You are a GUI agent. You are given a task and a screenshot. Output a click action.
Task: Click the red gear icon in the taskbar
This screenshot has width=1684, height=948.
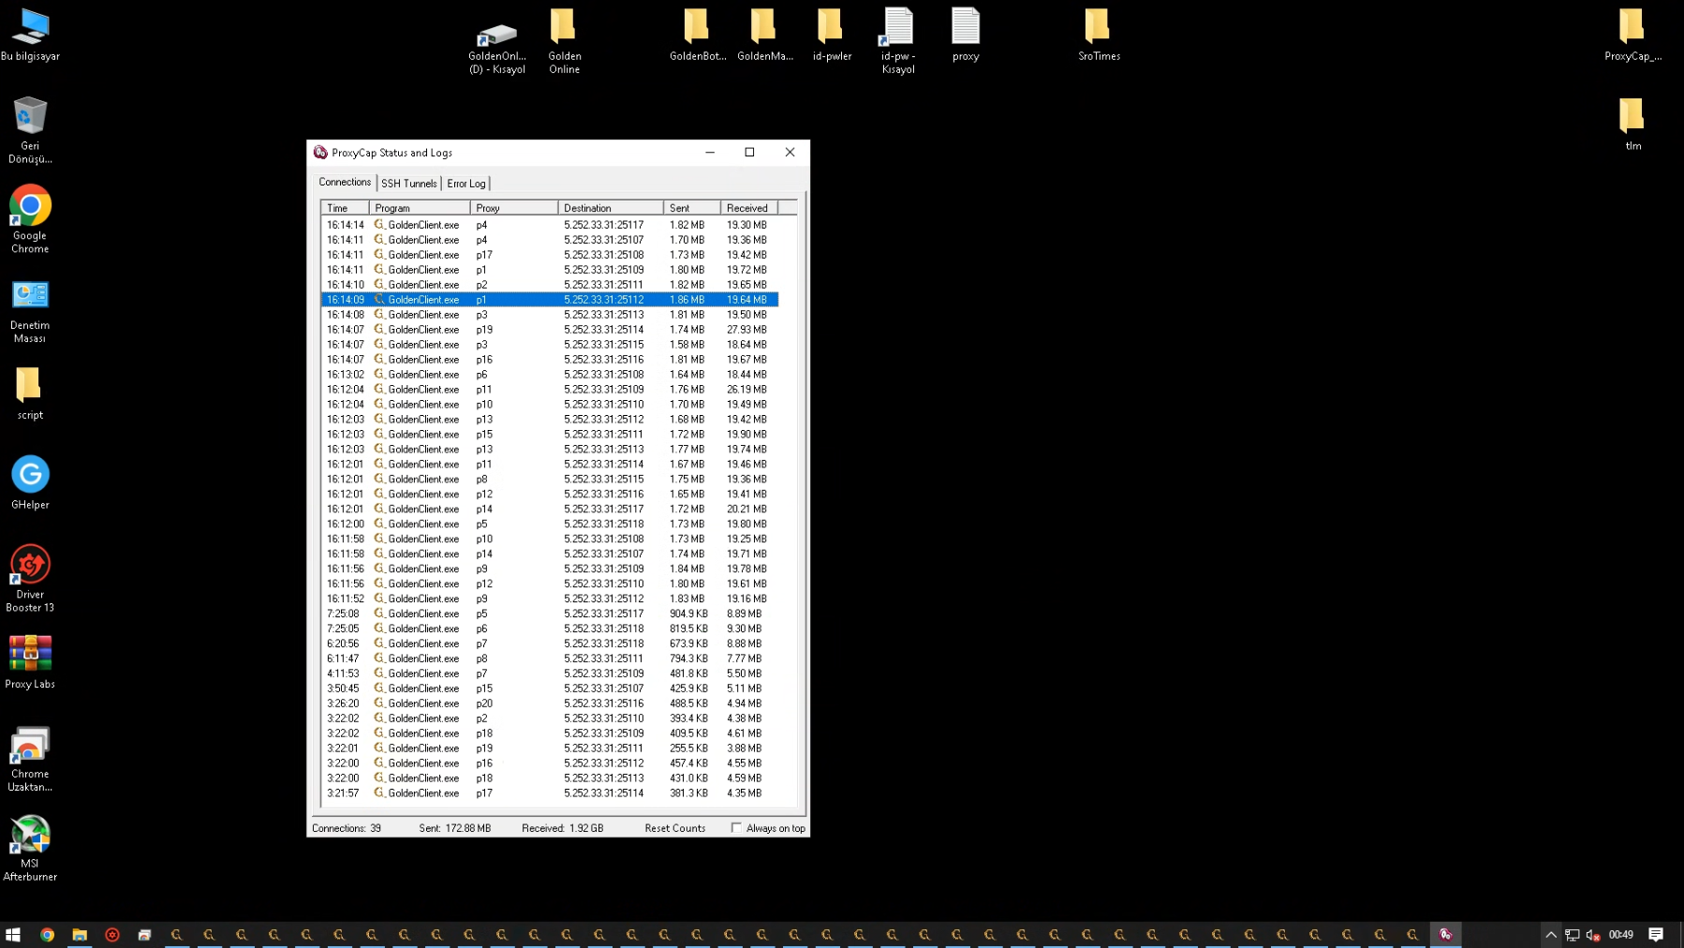(112, 934)
